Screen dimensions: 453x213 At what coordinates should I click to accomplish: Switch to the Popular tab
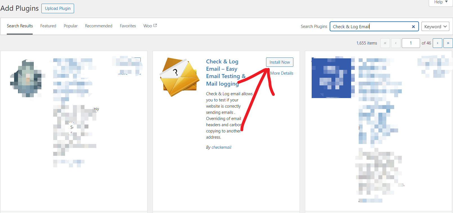click(x=70, y=26)
